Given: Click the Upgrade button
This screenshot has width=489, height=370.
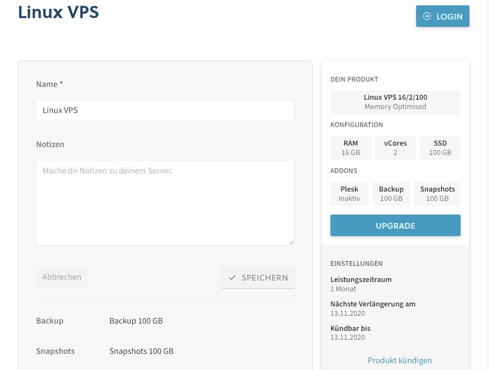Looking at the screenshot, I should click(395, 226).
